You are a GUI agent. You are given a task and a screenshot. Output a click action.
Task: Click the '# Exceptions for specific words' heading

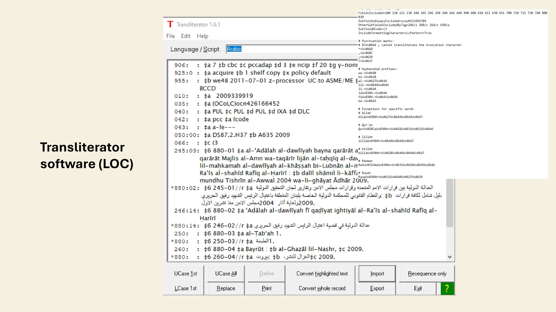point(386,109)
